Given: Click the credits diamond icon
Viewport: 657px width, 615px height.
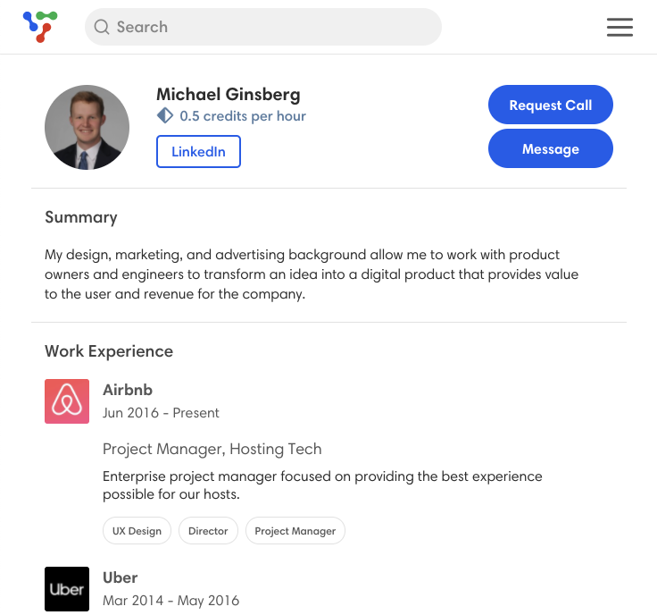Looking at the screenshot, I should (165, 116).
